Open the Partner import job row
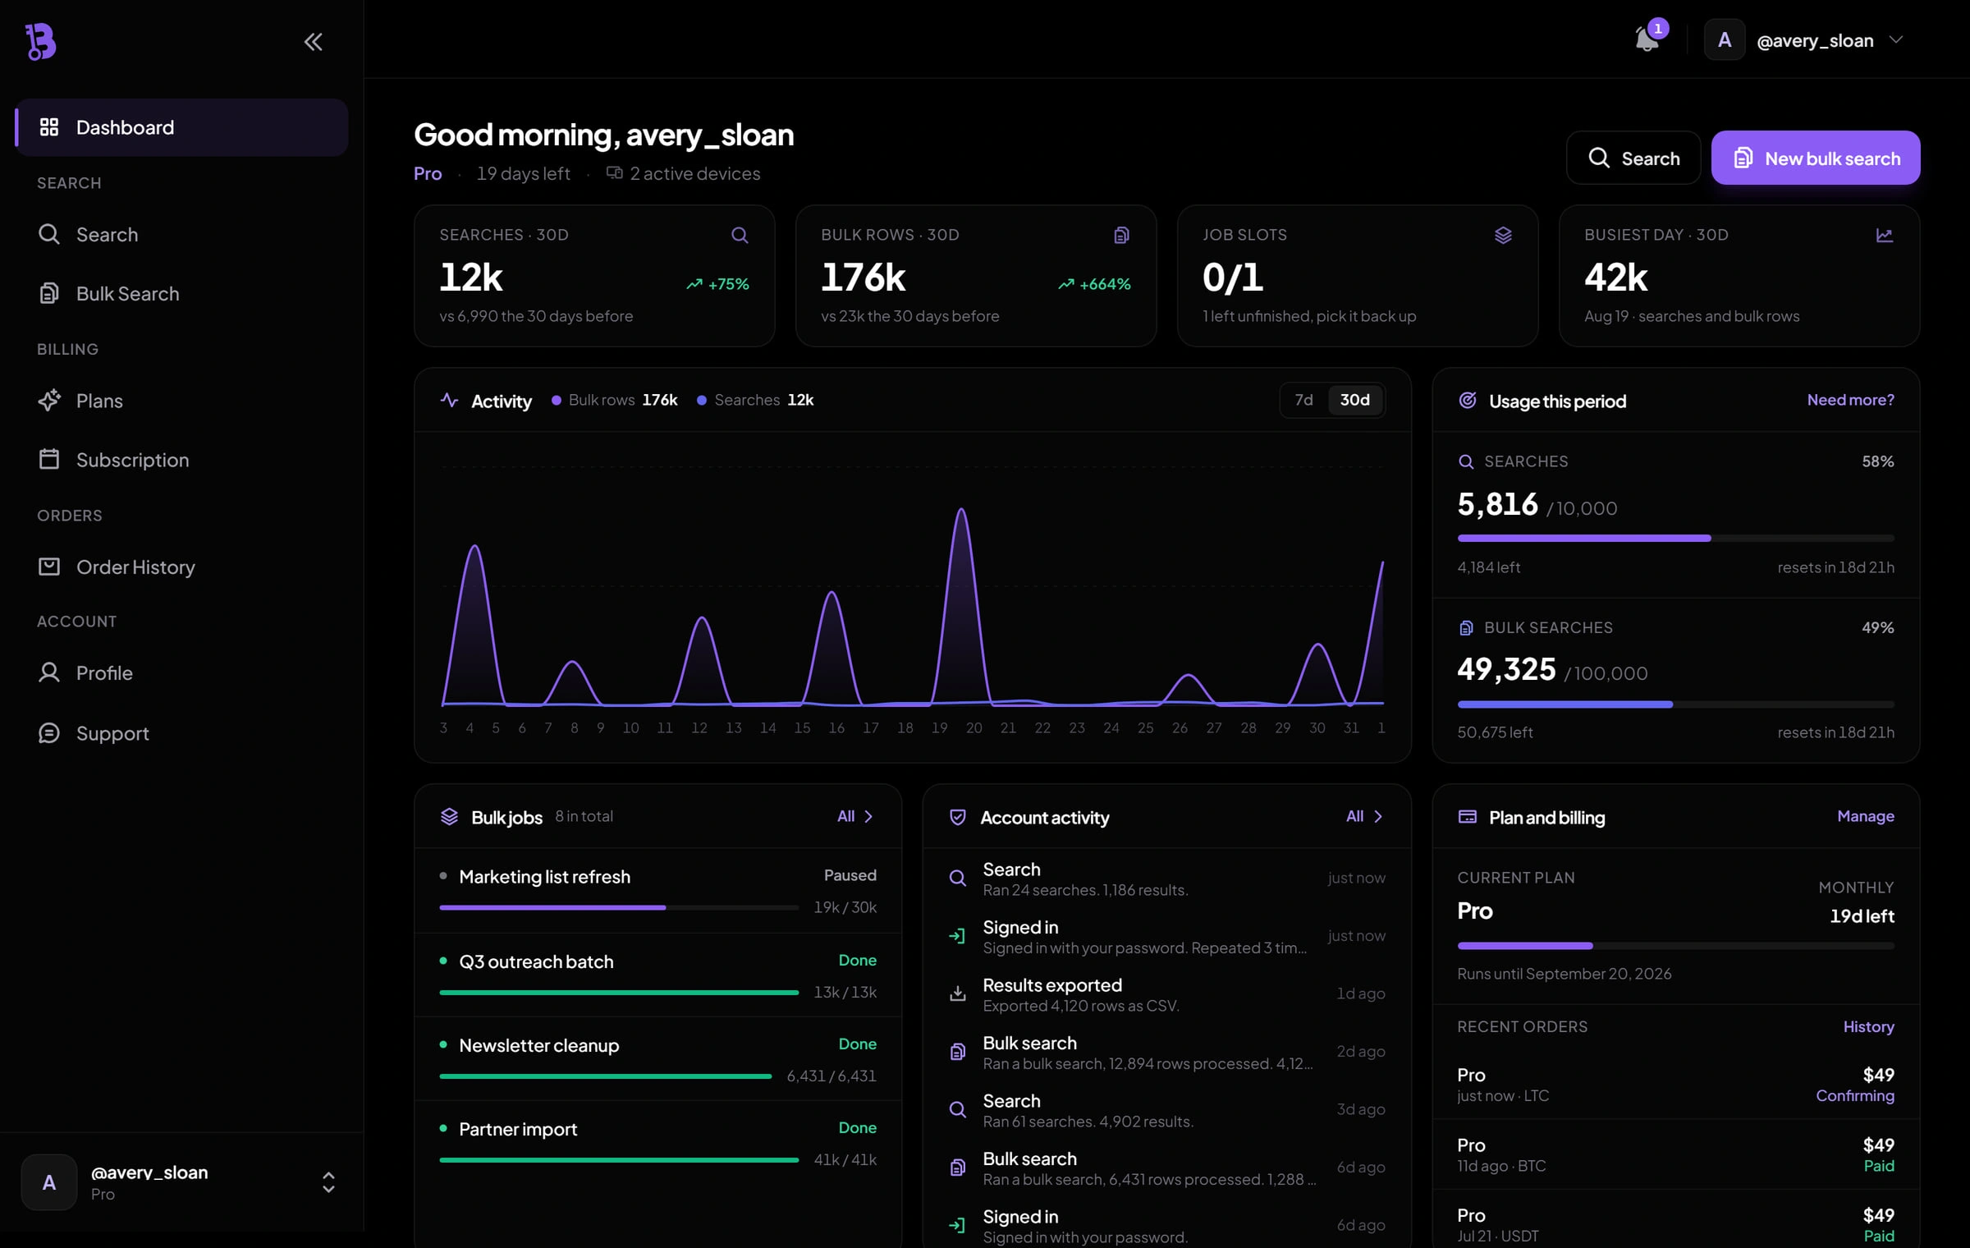Image resolution: width=1970 pixels, height=1248 pixels. click(x=658, y=1143)
